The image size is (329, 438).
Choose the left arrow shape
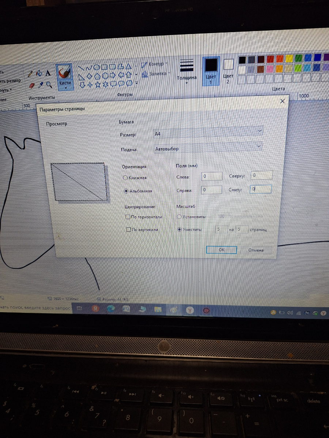coord(121,75)
